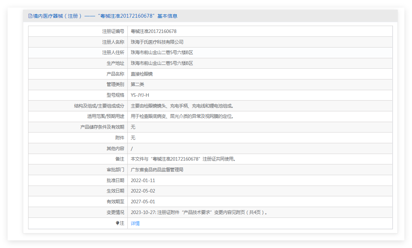Click the 第二类 value
The image size is (412, 248).
coord(137,84)
